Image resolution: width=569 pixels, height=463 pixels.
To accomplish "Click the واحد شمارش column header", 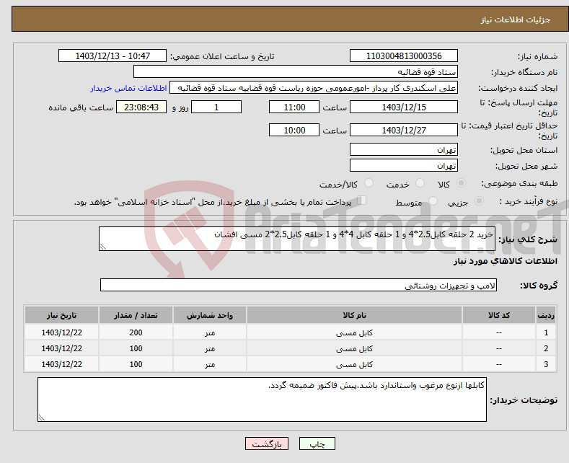I will [210, 315].
